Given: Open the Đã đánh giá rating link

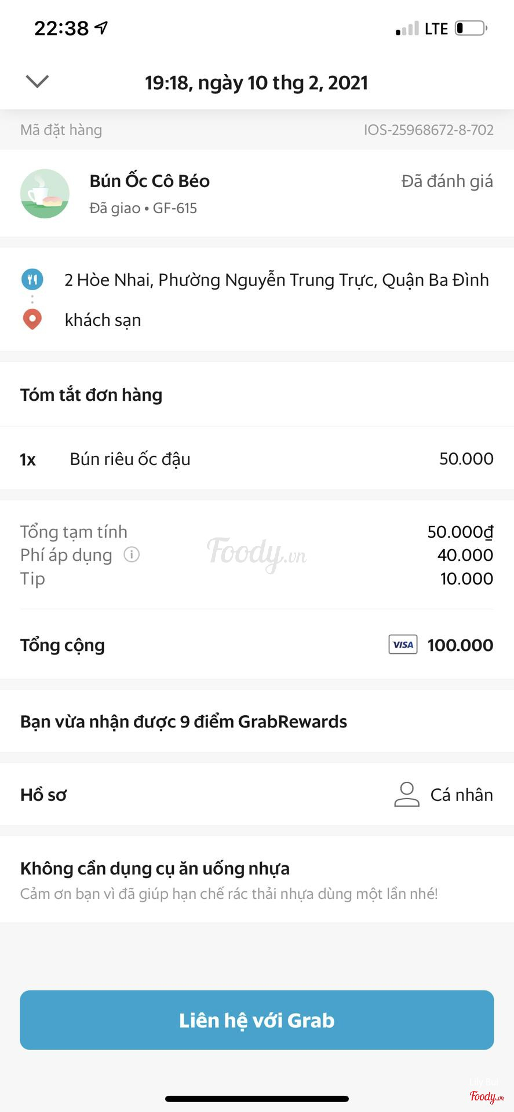Looking at the screenshot, I should [x=447, y=181].
